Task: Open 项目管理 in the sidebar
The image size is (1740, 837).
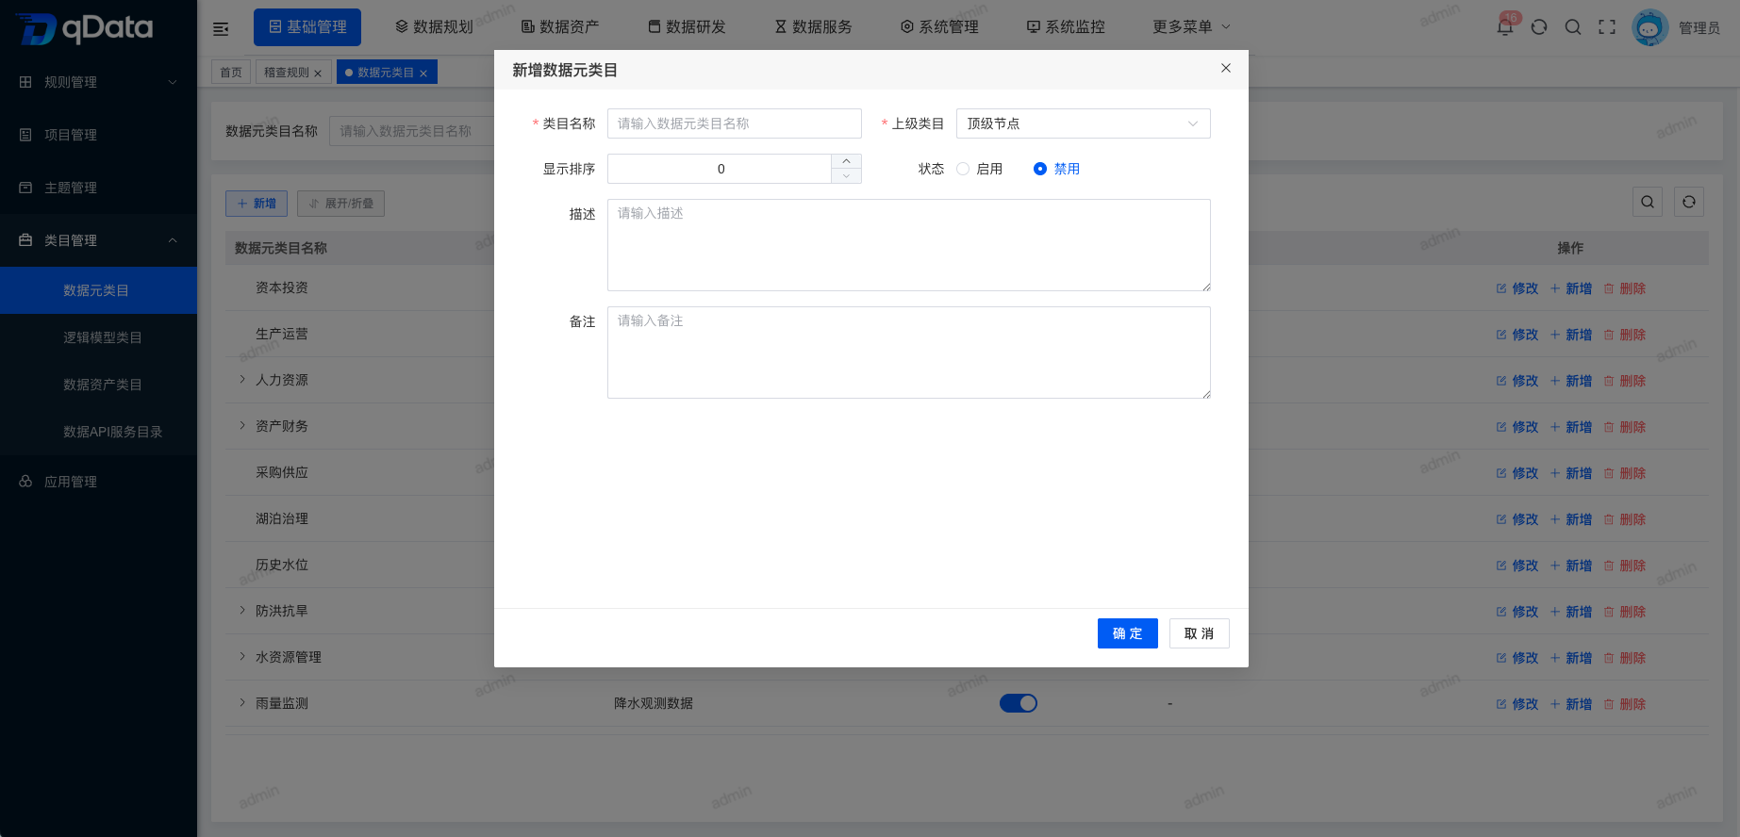Action: [98, 135]
